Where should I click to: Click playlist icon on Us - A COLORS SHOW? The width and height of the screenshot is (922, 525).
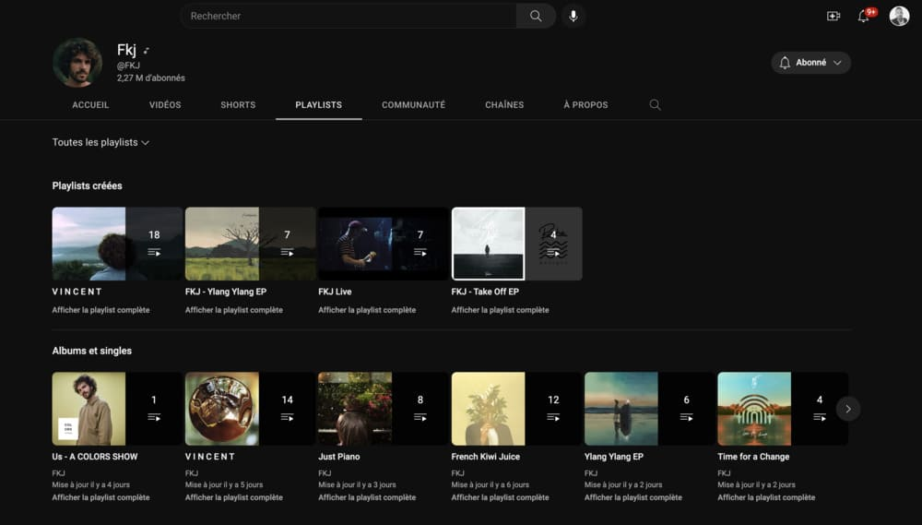click(x=154, y=417)
